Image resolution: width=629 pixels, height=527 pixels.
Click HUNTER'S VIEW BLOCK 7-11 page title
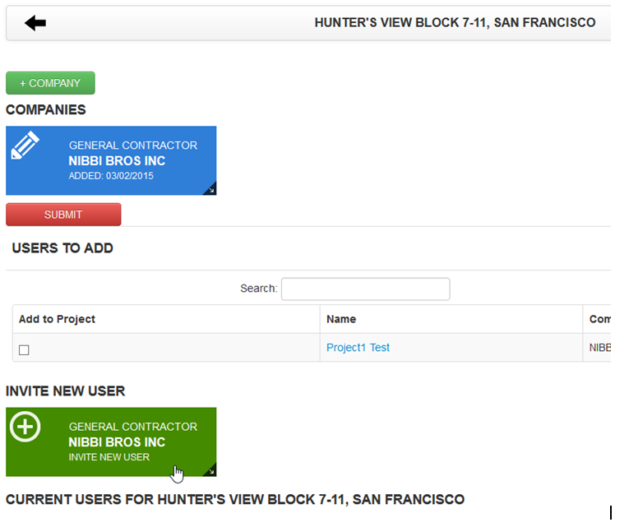(455, 22)
